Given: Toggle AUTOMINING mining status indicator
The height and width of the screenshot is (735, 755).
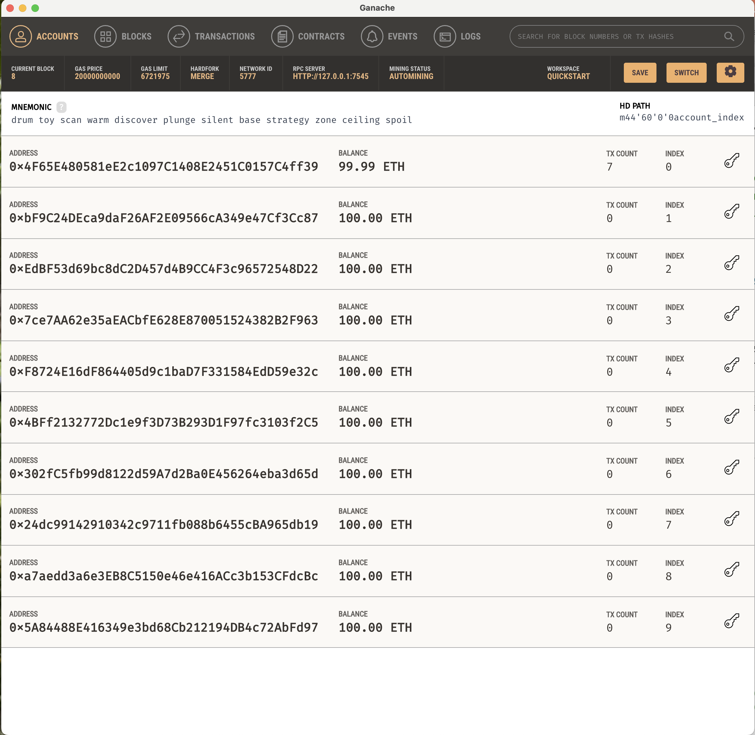Looking at the screenshot, I should (x=411, y=76).
